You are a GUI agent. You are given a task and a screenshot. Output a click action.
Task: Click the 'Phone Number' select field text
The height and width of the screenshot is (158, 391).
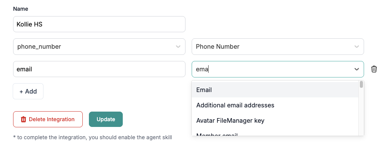pyautogui.click(x=218, y=47)
